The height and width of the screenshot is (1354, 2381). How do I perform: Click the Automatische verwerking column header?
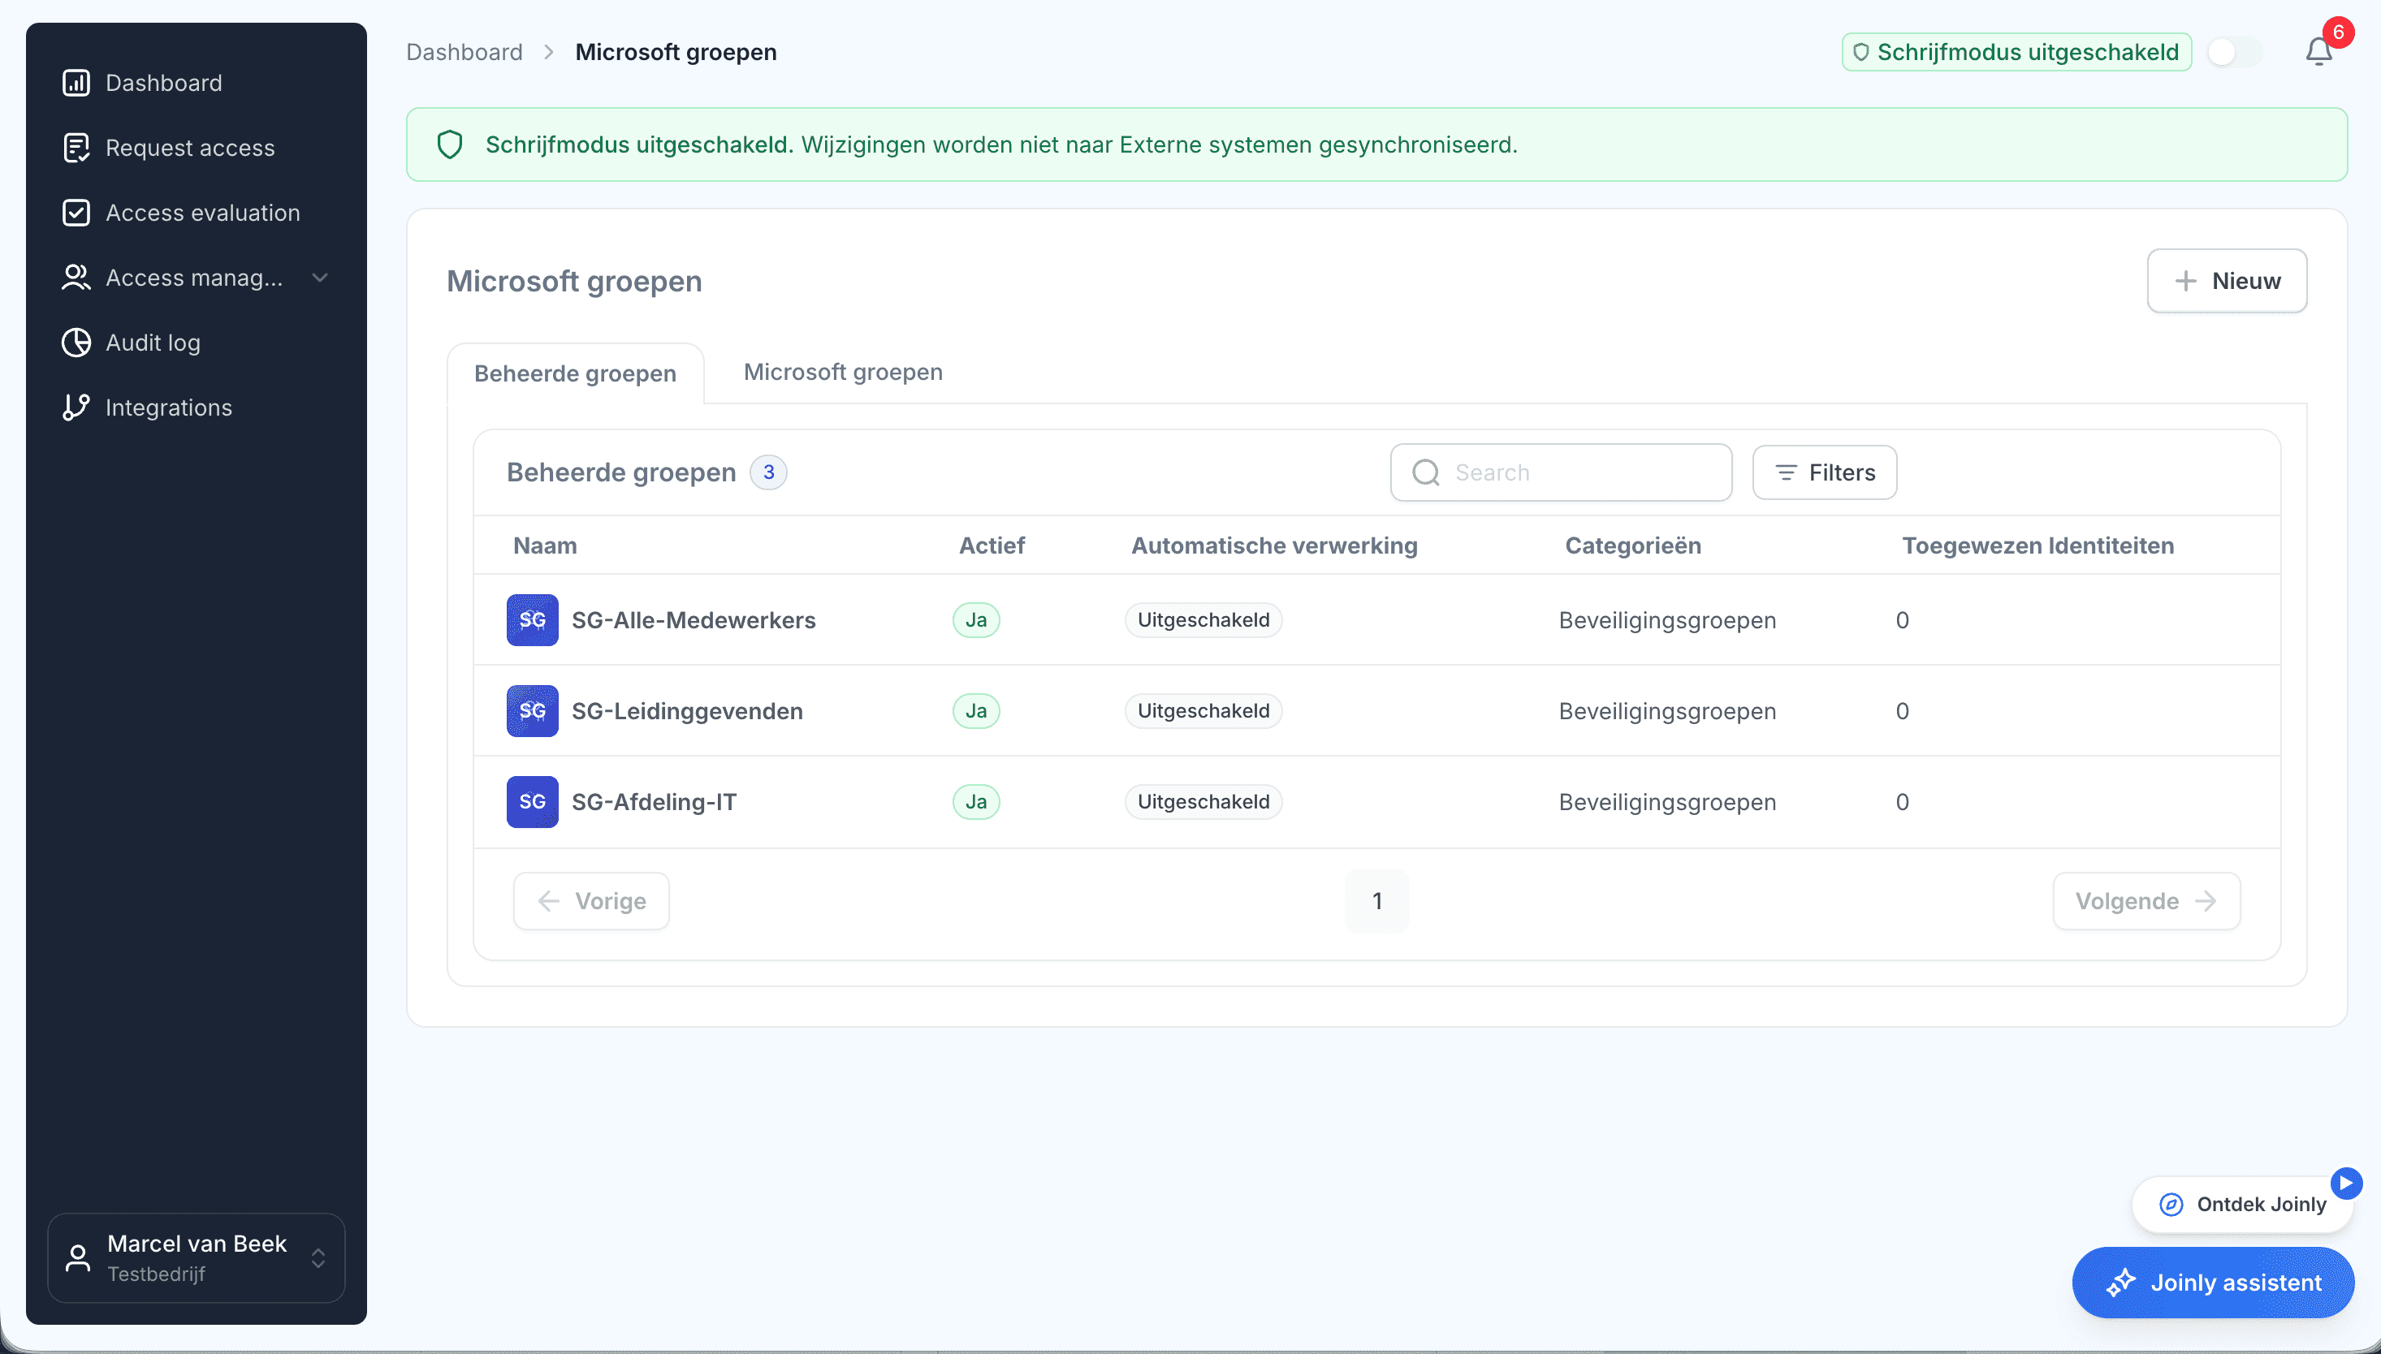(x=1274, y=545)
